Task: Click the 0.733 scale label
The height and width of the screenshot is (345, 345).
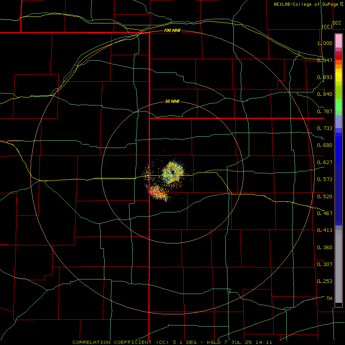Action: [325, 128]
